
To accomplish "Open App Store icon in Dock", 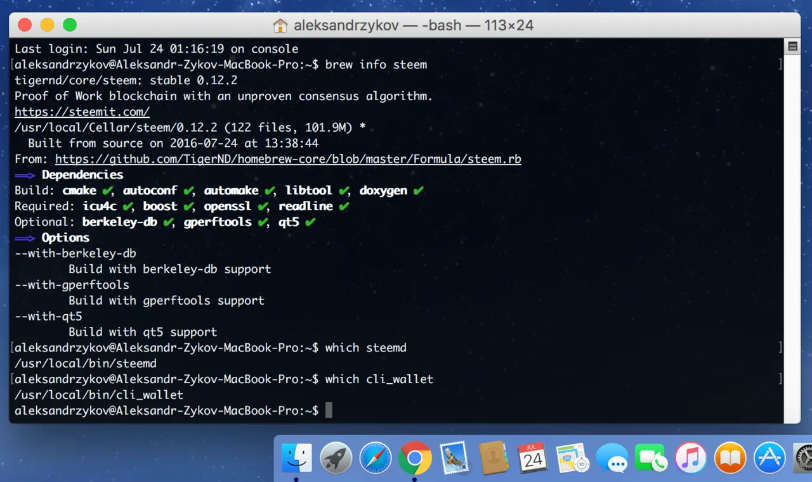I will [x=769, y=458].
